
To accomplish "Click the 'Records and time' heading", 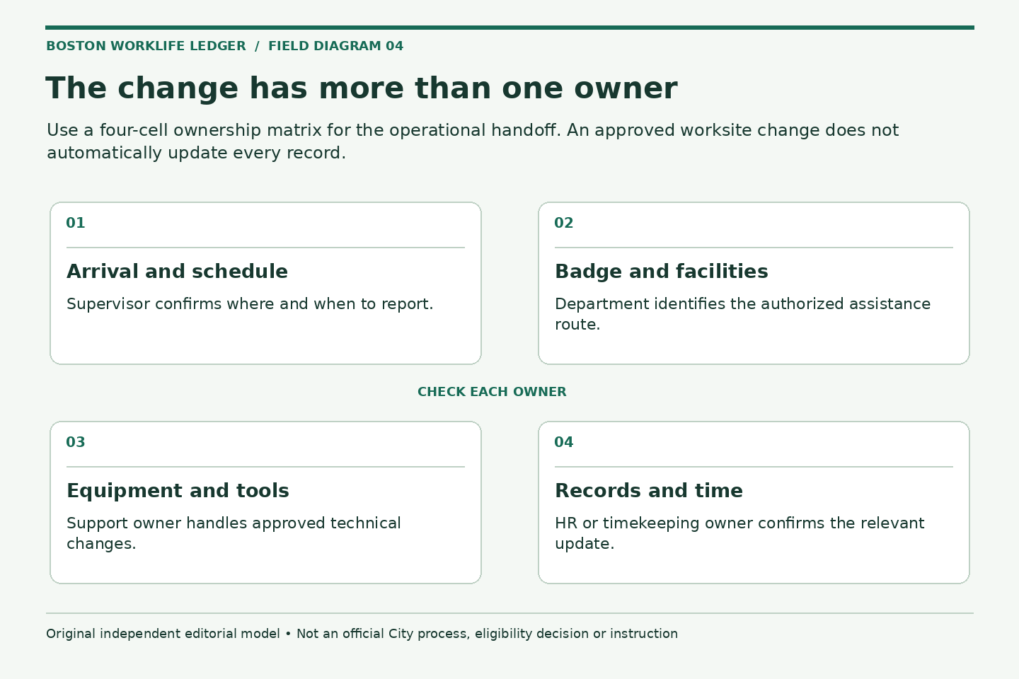I will 649,491.
